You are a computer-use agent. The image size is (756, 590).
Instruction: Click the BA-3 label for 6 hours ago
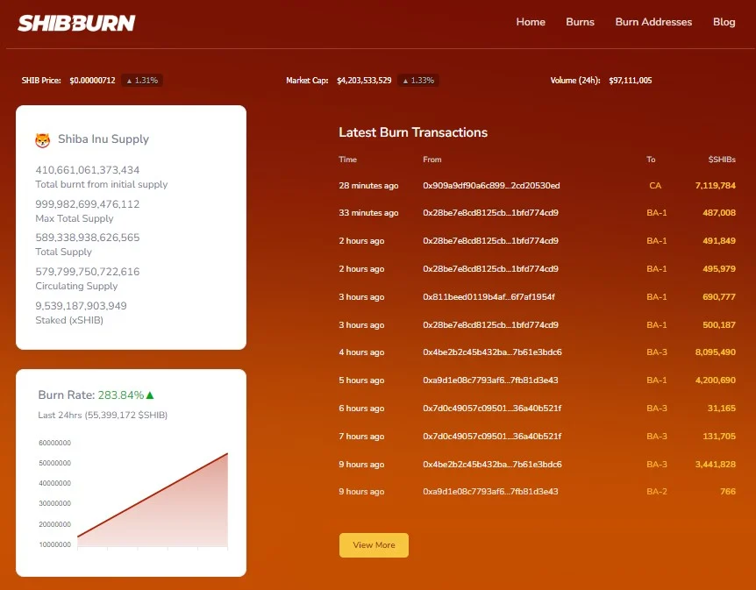tap(657, 409)
